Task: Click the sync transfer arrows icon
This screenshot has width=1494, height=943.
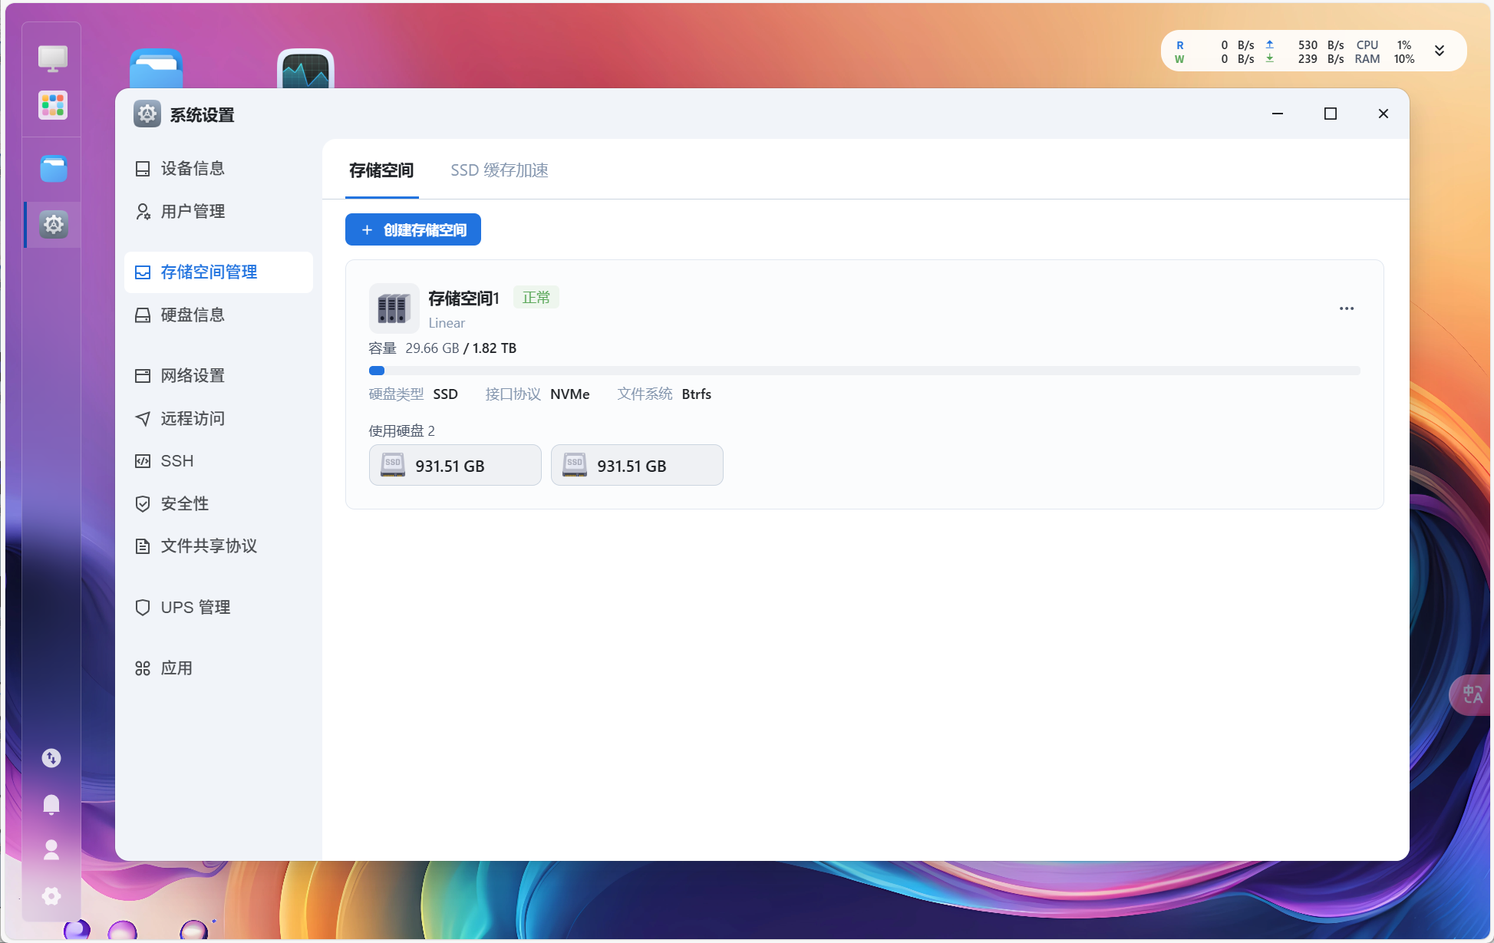Action: point(51,758)
